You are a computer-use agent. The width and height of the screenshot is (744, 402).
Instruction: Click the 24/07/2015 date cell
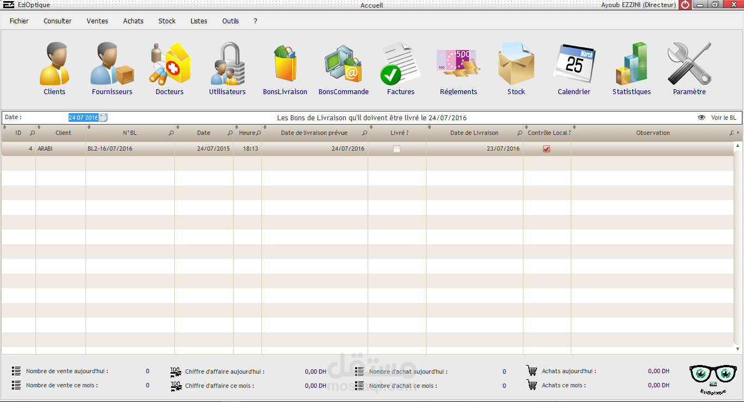(204, 149)
